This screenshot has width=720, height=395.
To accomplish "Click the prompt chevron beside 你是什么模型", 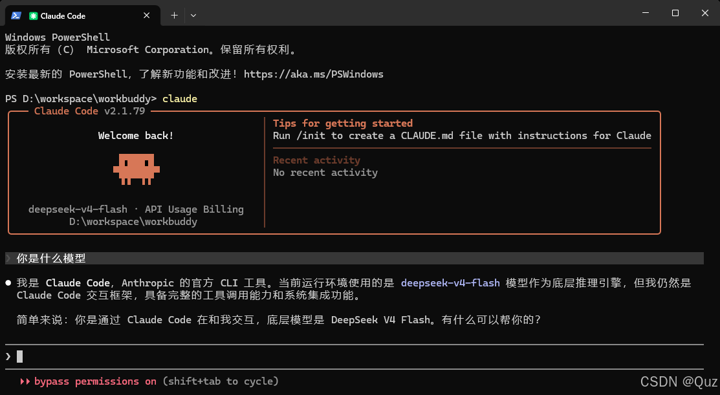I will click(x=8, y=259).
